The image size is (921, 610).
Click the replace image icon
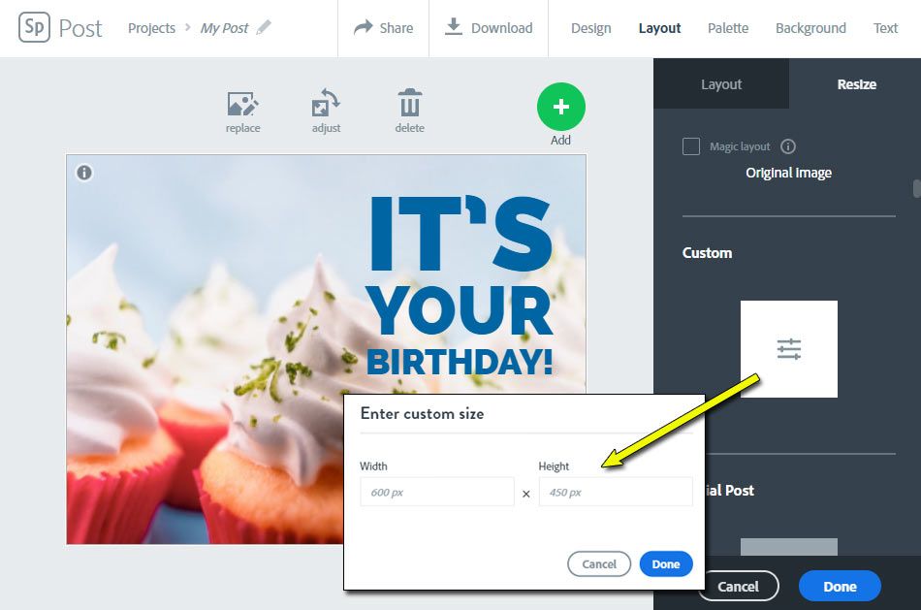[x=242, y=104]
